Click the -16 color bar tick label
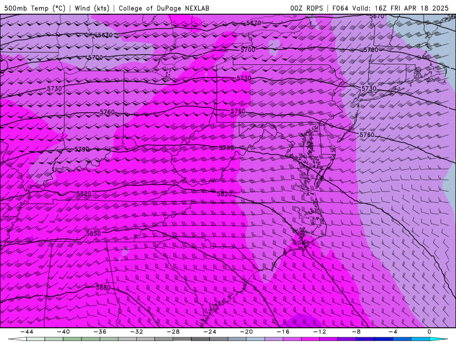Image resolution: width=456 pixels, height=342 pixels. point(283,332)
